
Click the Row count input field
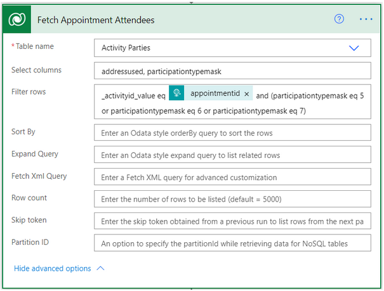[232, 199]
